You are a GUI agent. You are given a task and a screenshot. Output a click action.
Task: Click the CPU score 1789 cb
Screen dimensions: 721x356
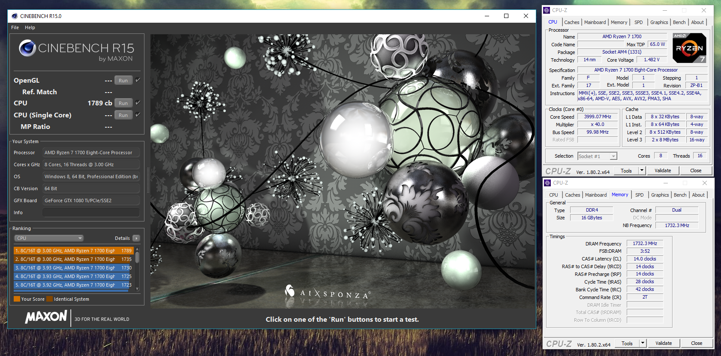coord(100,103)
